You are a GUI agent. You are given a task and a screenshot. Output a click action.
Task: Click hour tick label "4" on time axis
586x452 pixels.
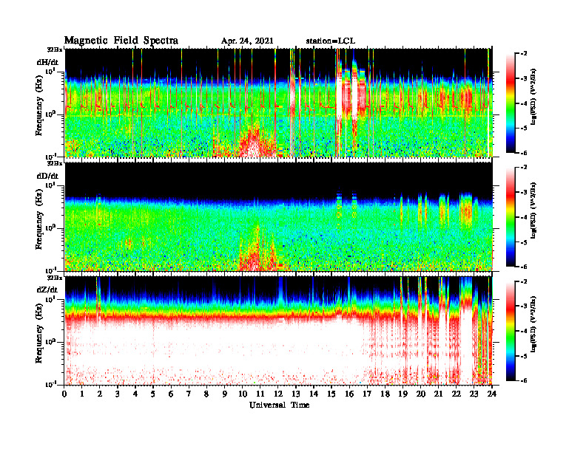pyautogui.click(x=135, y=394)
